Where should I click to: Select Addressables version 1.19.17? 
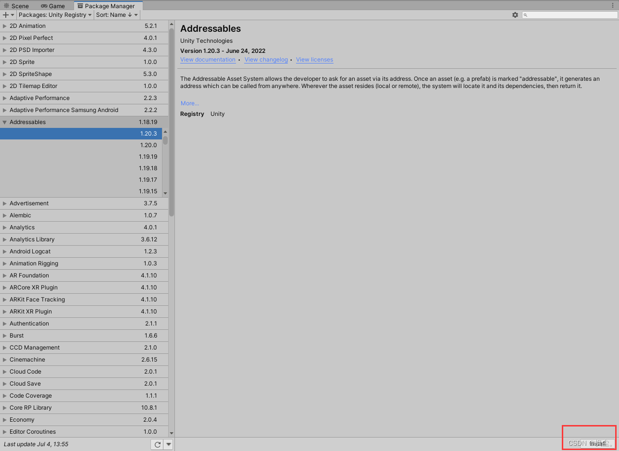click(81, 180)
